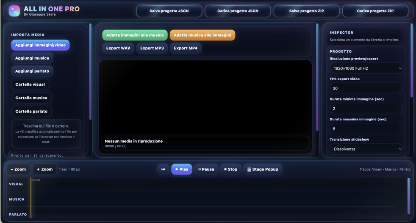
Task: Open Cartella parlato folder import
Action: [x=31, y=111]
